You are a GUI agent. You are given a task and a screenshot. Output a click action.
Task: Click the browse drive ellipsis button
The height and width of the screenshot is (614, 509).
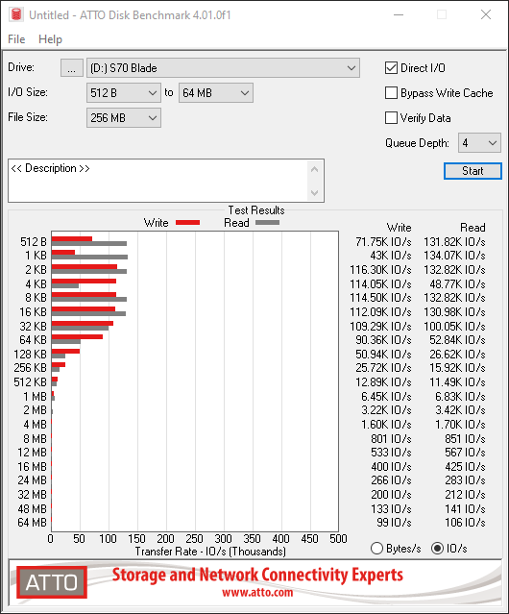pyautogui.click(x=72, y=68)
